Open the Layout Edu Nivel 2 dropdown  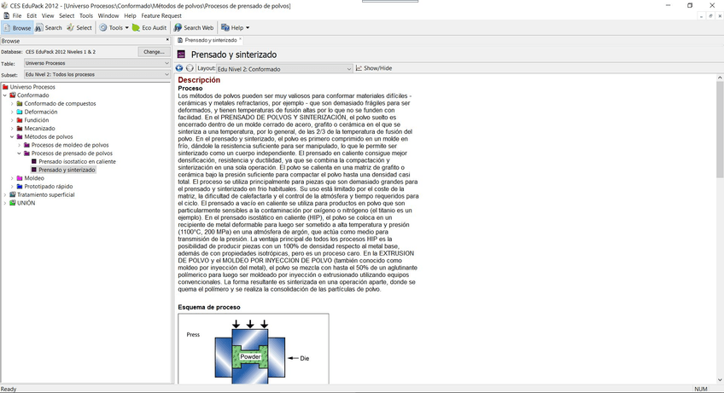[284, 69]
